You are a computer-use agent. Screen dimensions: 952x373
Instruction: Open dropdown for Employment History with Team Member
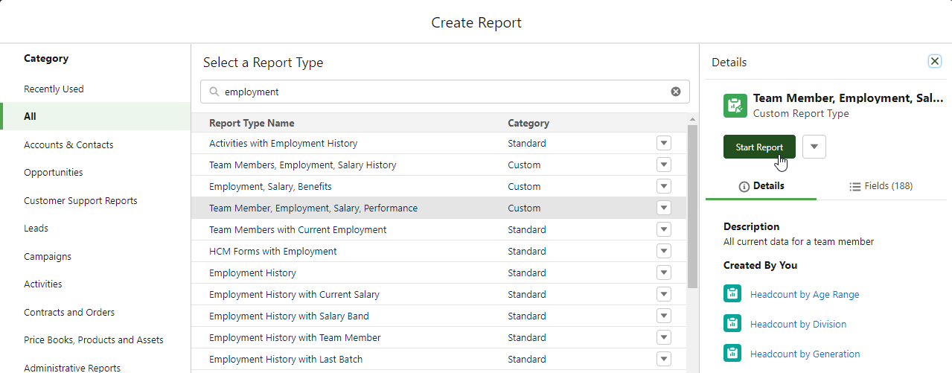pos(664,337)
